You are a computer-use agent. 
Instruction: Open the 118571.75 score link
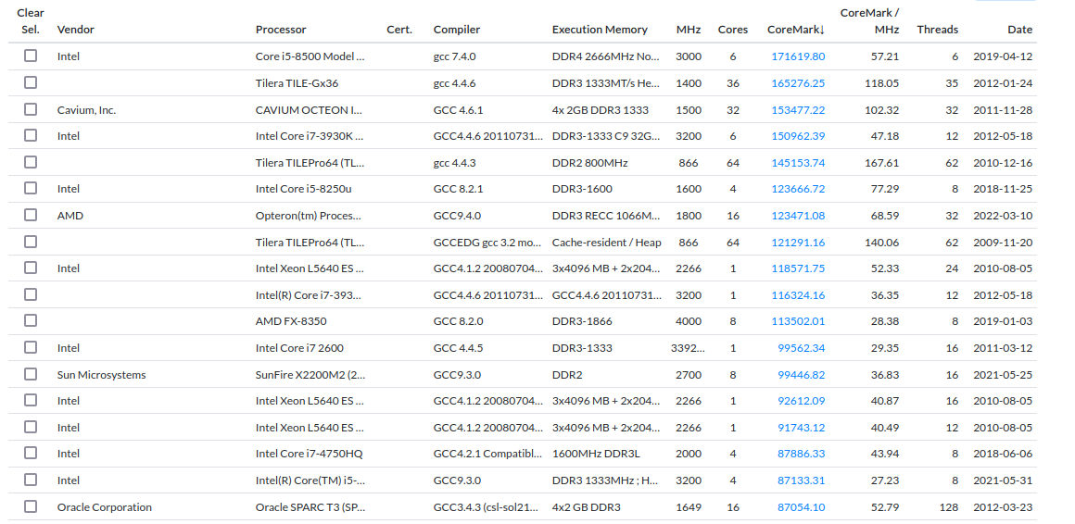point(798,268)
